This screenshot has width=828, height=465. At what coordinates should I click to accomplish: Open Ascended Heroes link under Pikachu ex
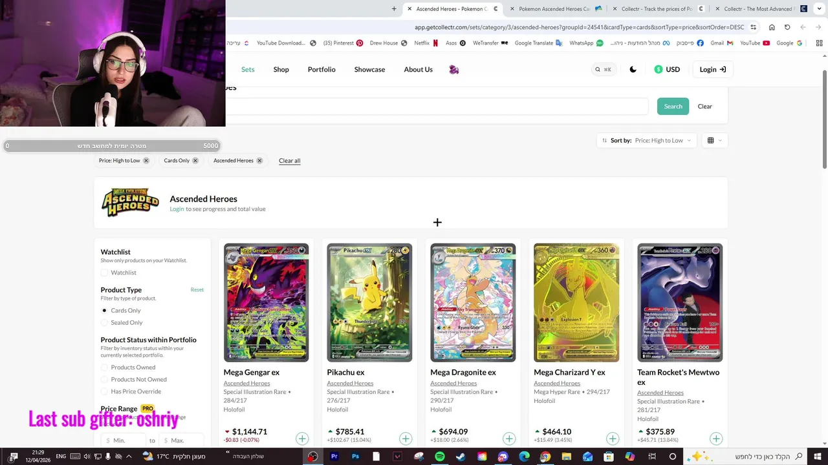(x=350, y=383)
